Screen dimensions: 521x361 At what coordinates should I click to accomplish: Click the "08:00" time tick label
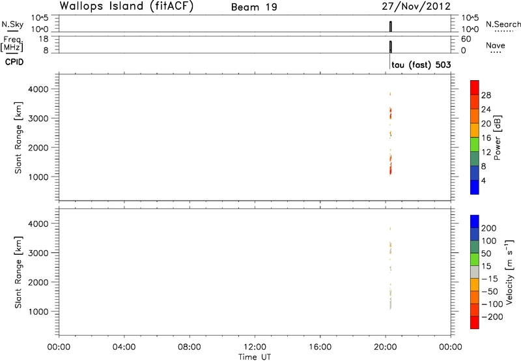(189, 347)
